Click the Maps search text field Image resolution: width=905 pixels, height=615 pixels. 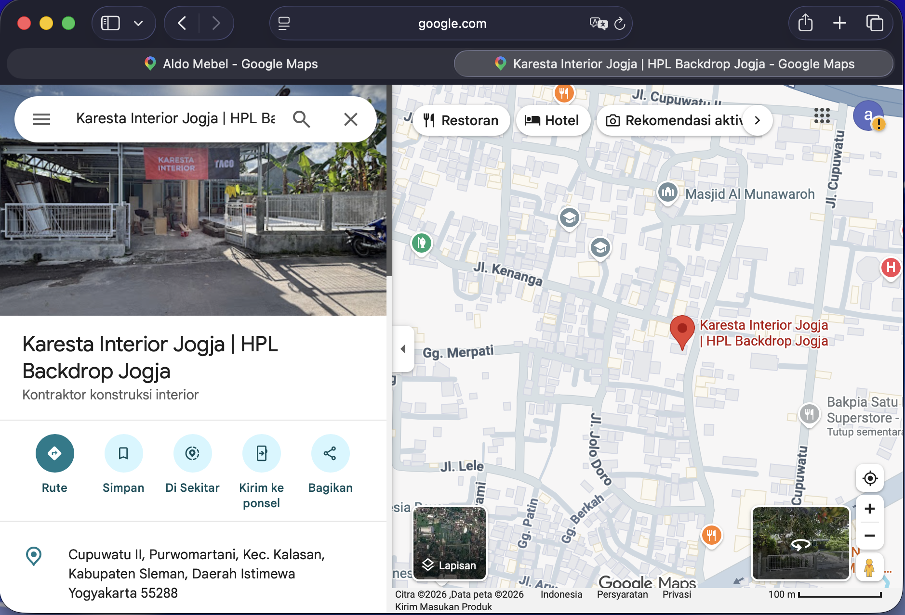[x=175, y=118]
